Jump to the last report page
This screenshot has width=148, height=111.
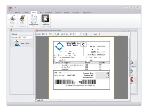coord(86,34)
